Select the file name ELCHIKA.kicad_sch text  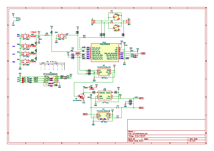tap(138, 133)
